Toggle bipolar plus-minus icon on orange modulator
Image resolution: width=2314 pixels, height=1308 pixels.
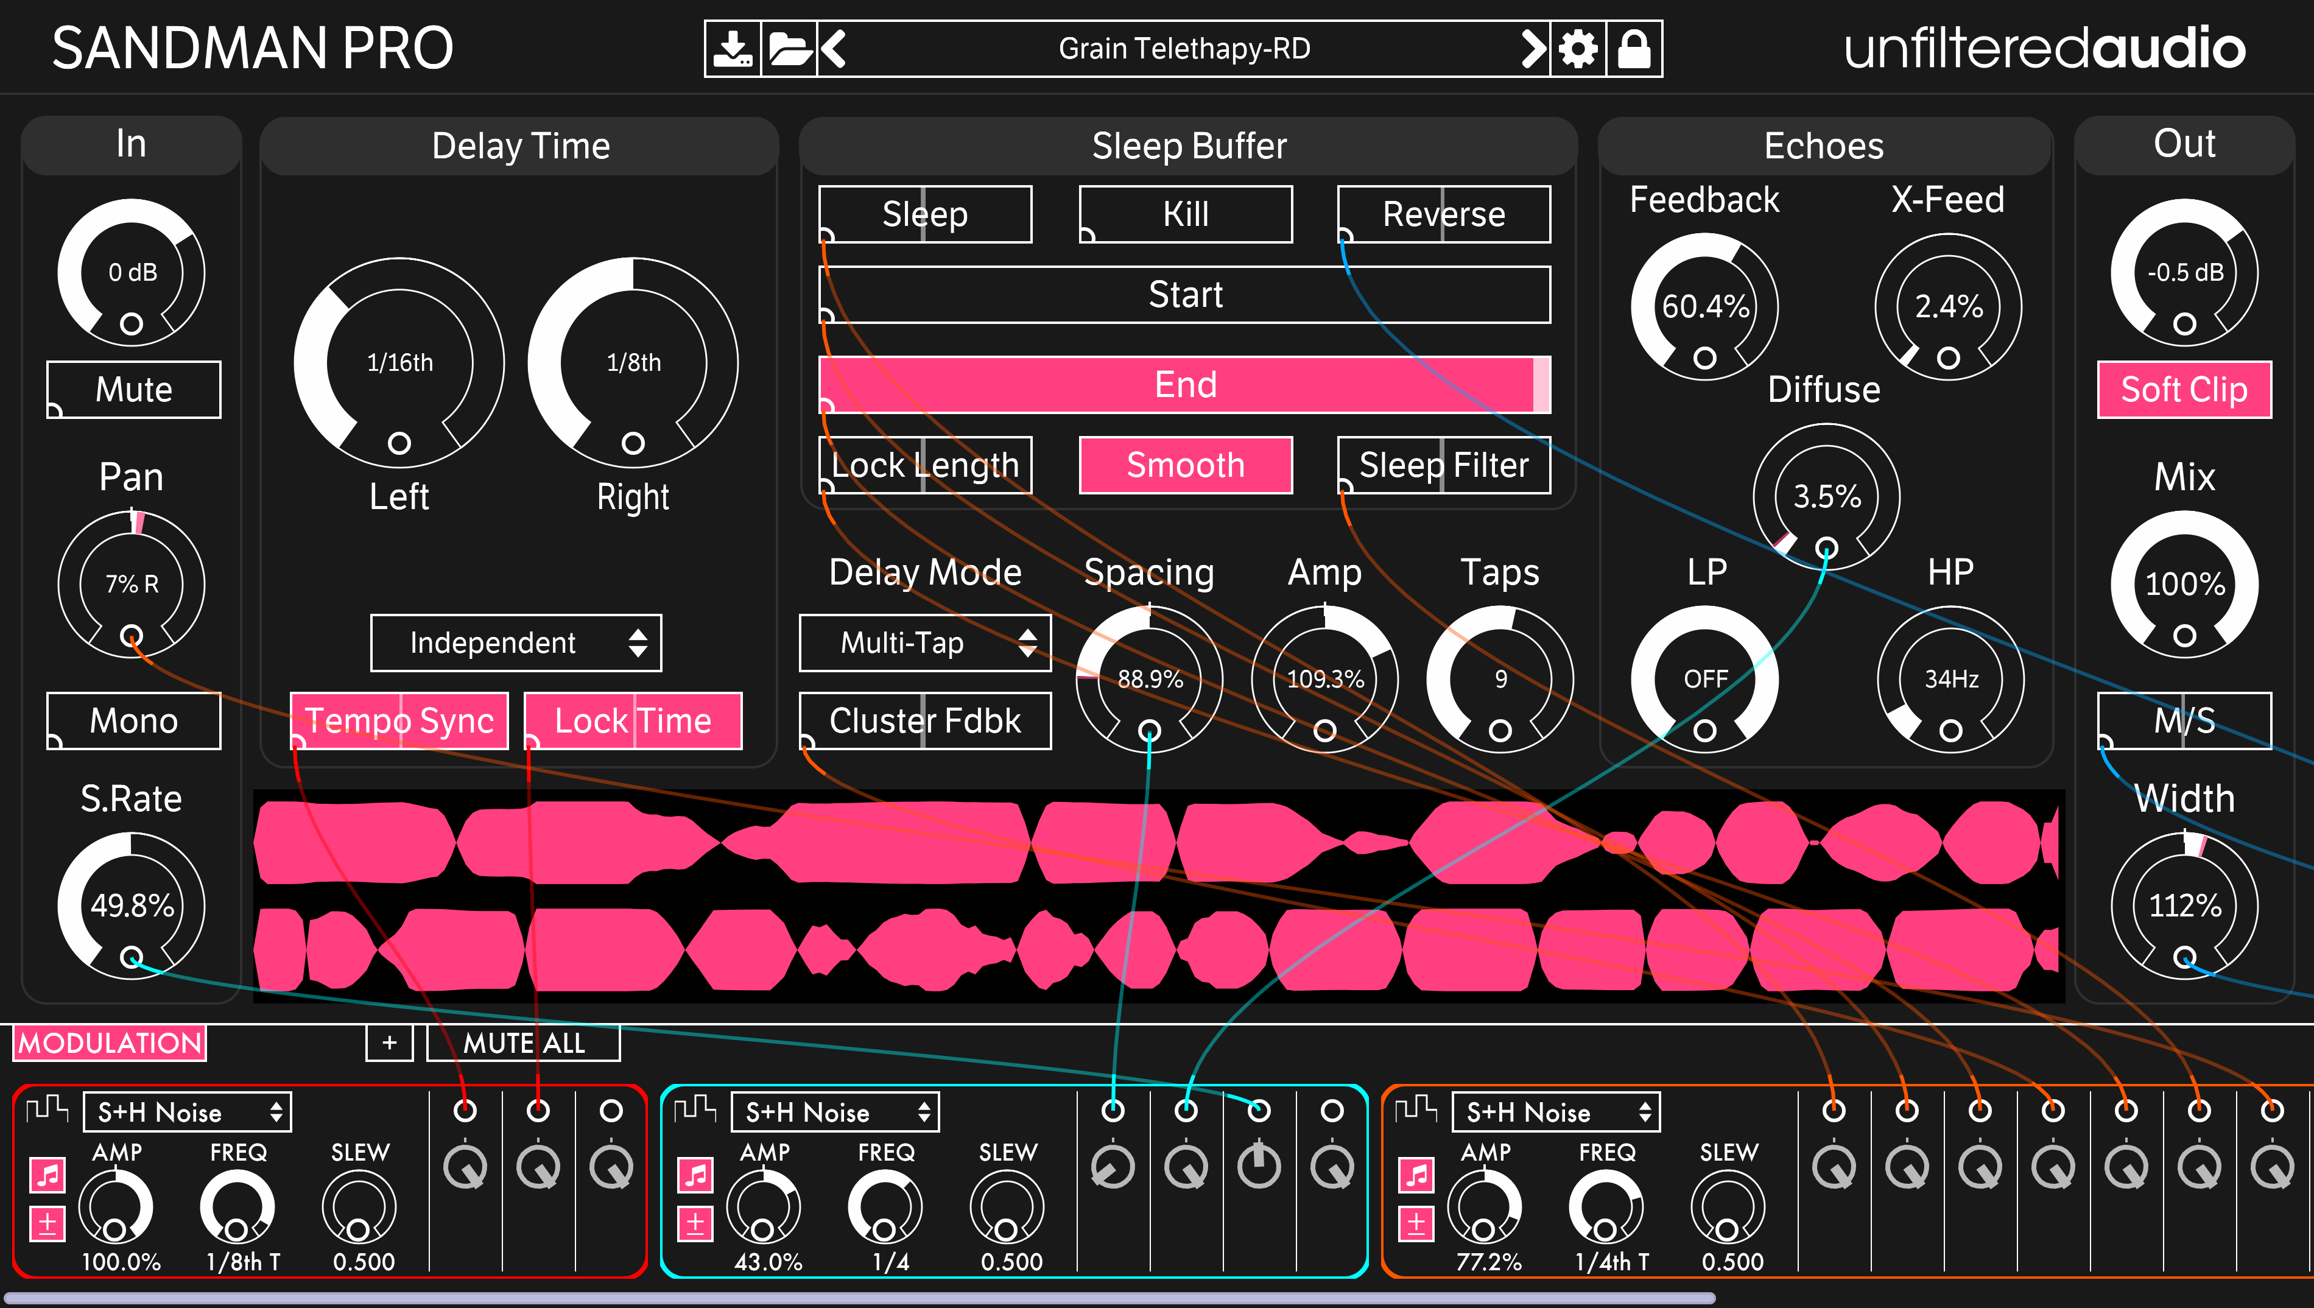[1416, 1223]
